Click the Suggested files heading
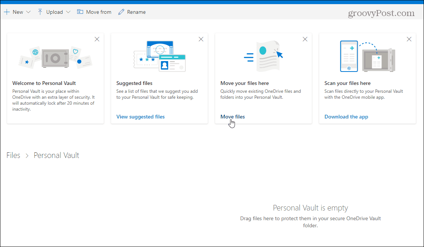This screenshot has height=247, width=424. coord(134,83)
